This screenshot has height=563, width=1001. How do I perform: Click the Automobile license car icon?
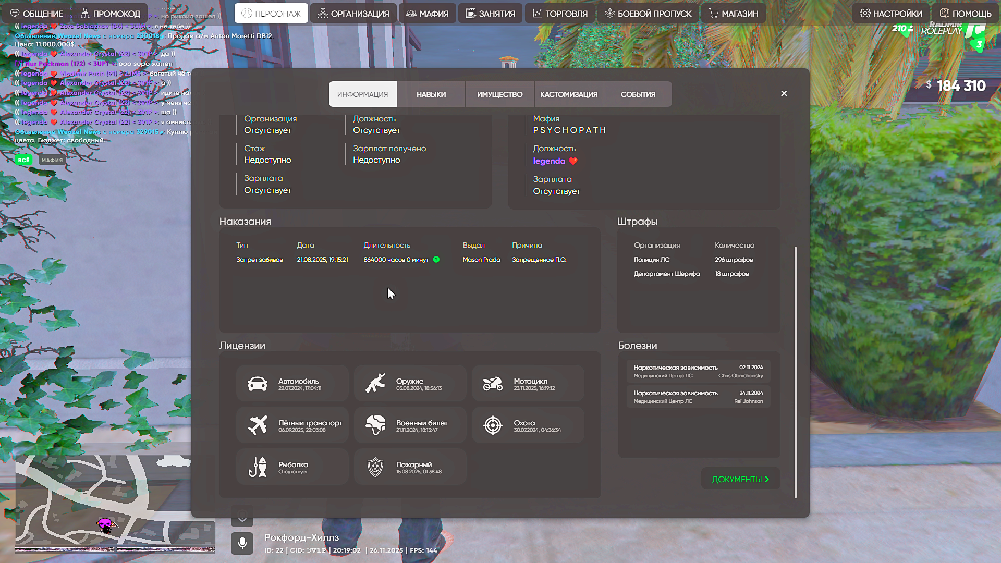[258, 384]
